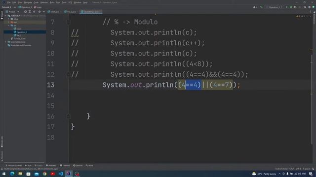Viewport: 316px width, 177px height.
Task: Click the build hammer icon
Action: tap(261, 7)
